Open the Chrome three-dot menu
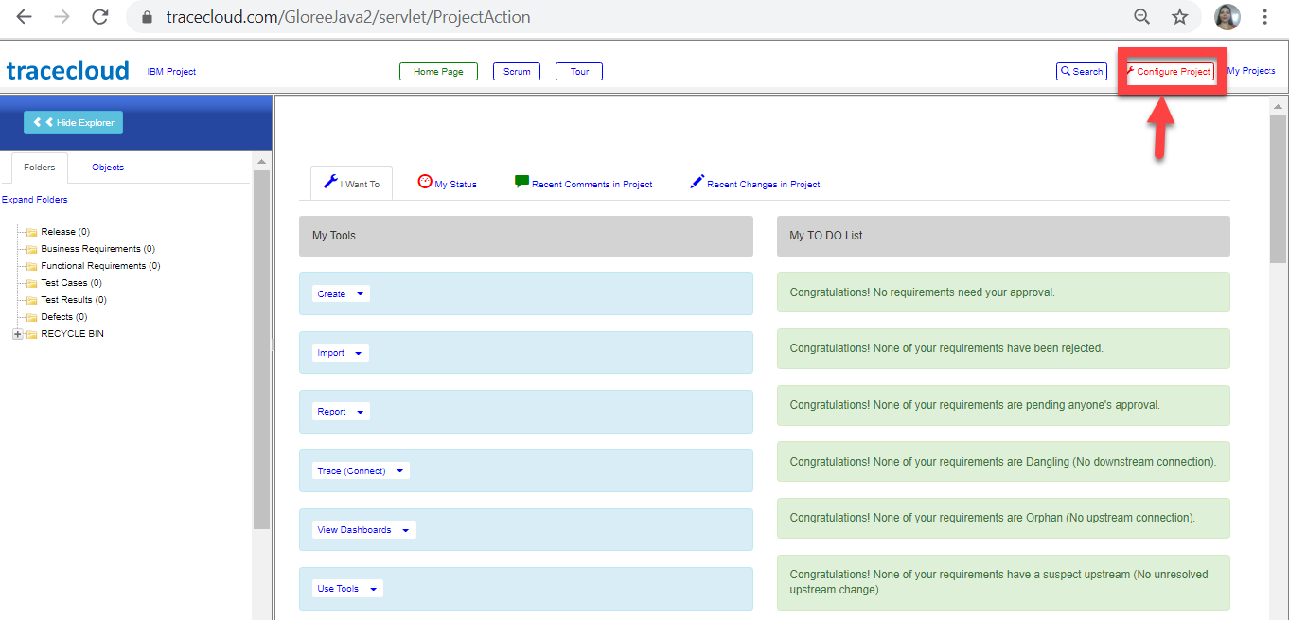Viewport: 1289px width, 620px height. 1265,17
